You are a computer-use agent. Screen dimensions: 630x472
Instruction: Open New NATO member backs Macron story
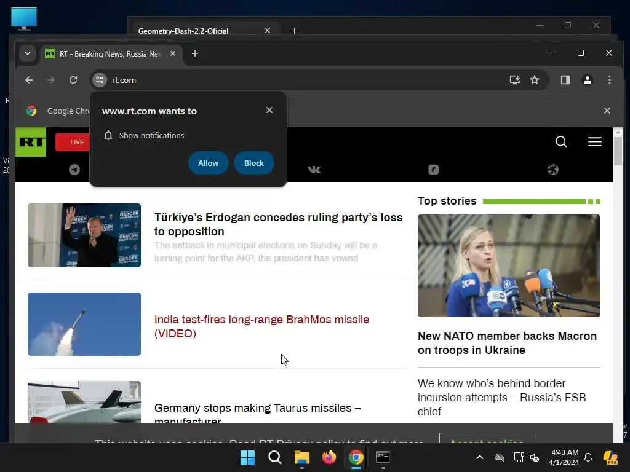(507, 343)
